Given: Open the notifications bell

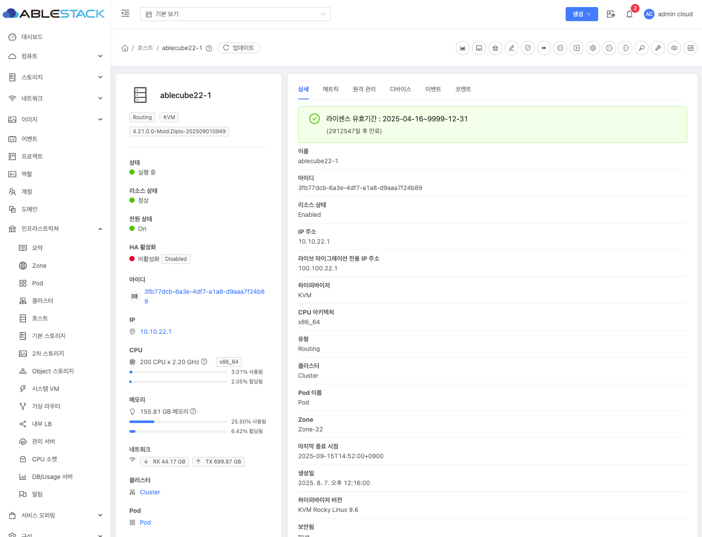Looking at the screenshot, I should pyautogui.click(x=629, y=14).
